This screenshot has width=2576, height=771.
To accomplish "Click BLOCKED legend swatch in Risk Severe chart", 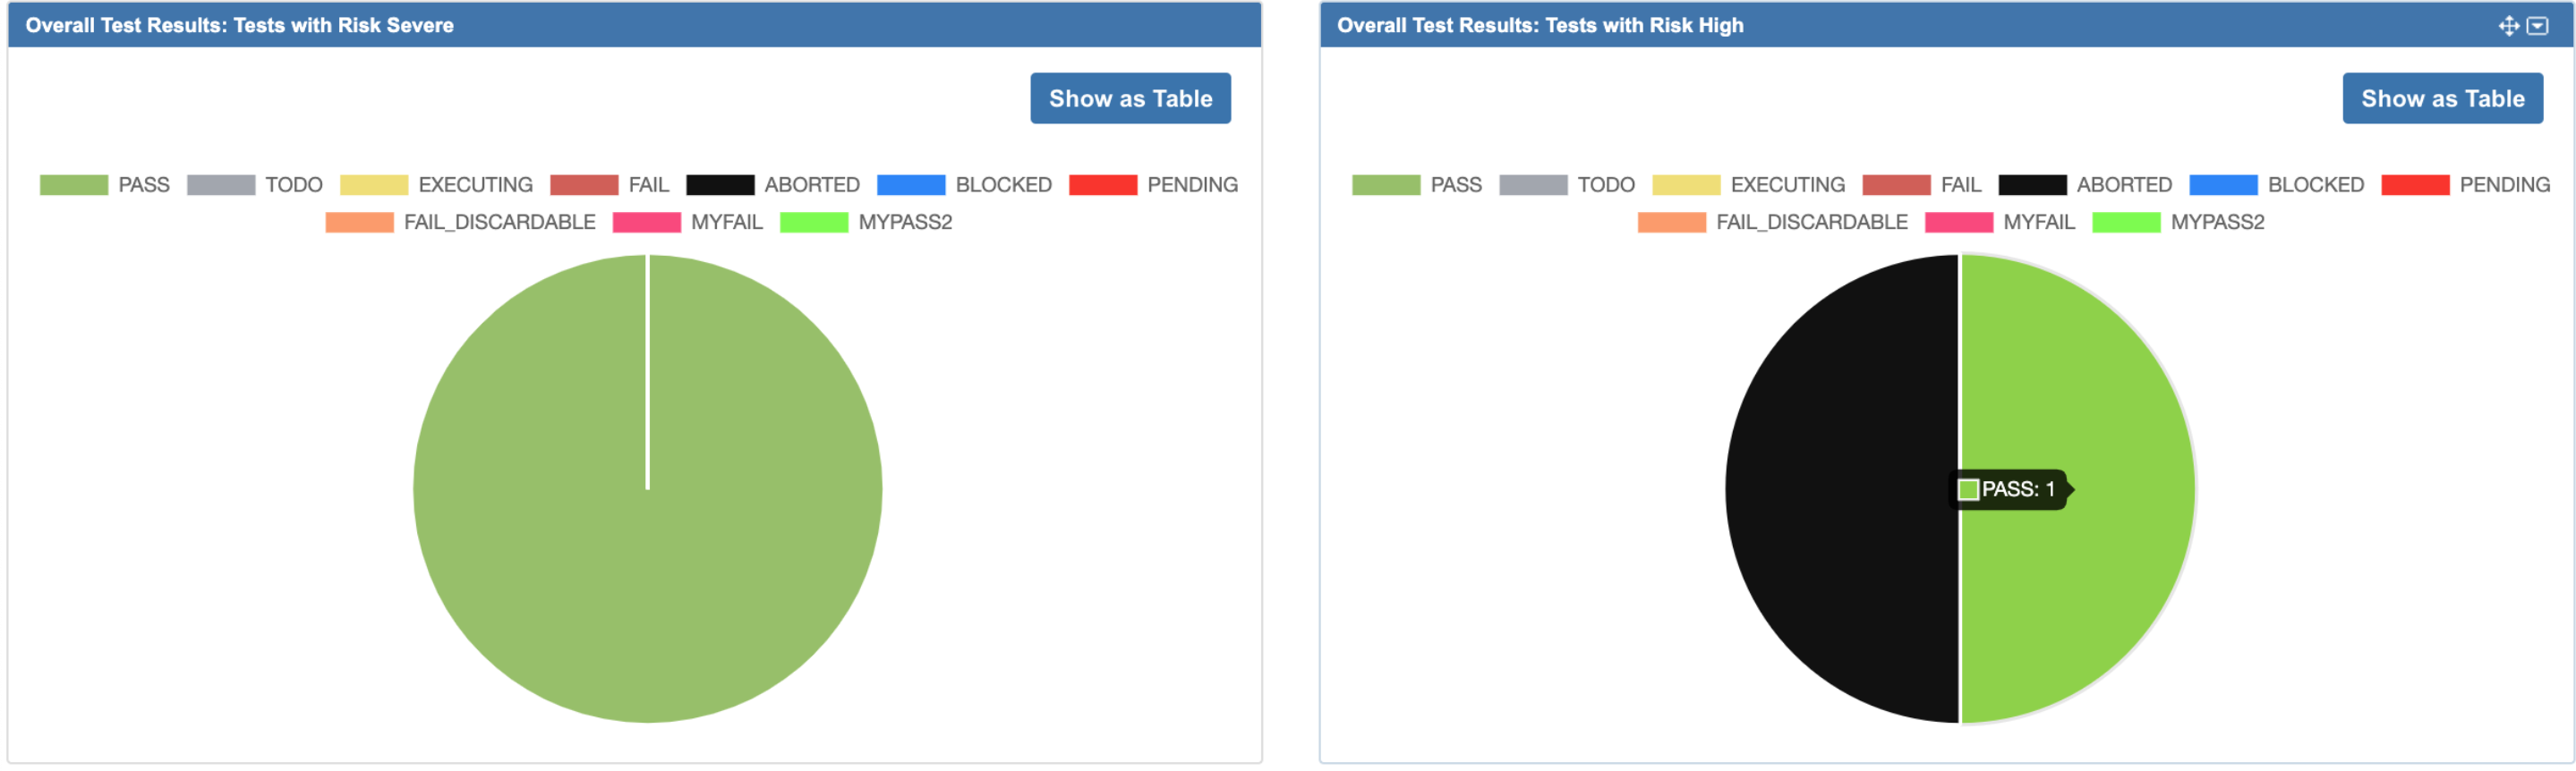I will click(x=911, y=185).
